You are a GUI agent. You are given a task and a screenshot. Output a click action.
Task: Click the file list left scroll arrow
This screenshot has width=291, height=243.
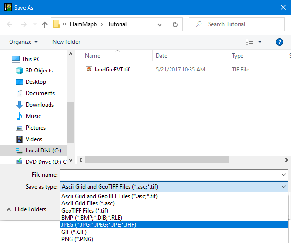(80, 160)
